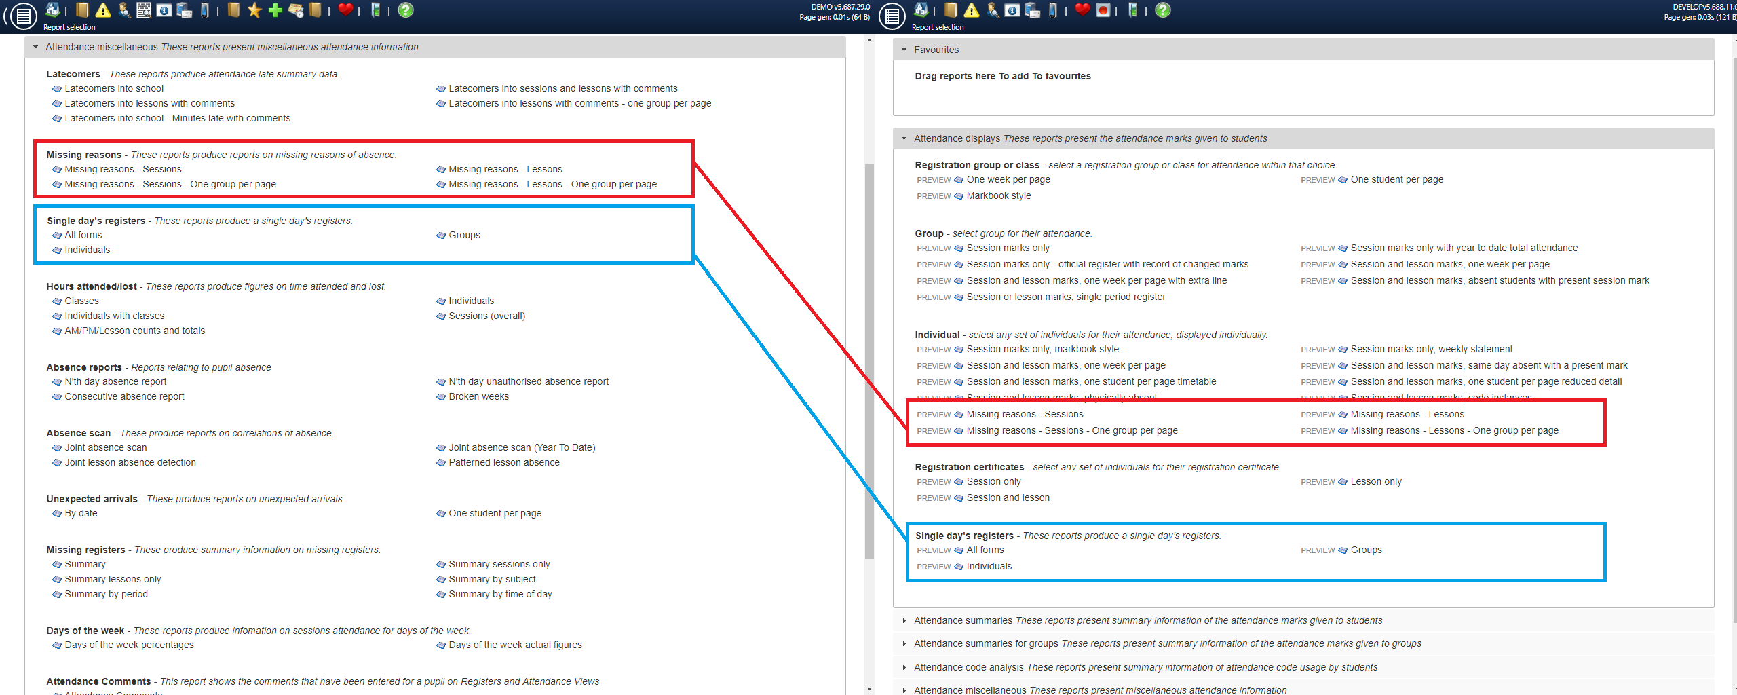Open One week per page report

(1008, 179)
